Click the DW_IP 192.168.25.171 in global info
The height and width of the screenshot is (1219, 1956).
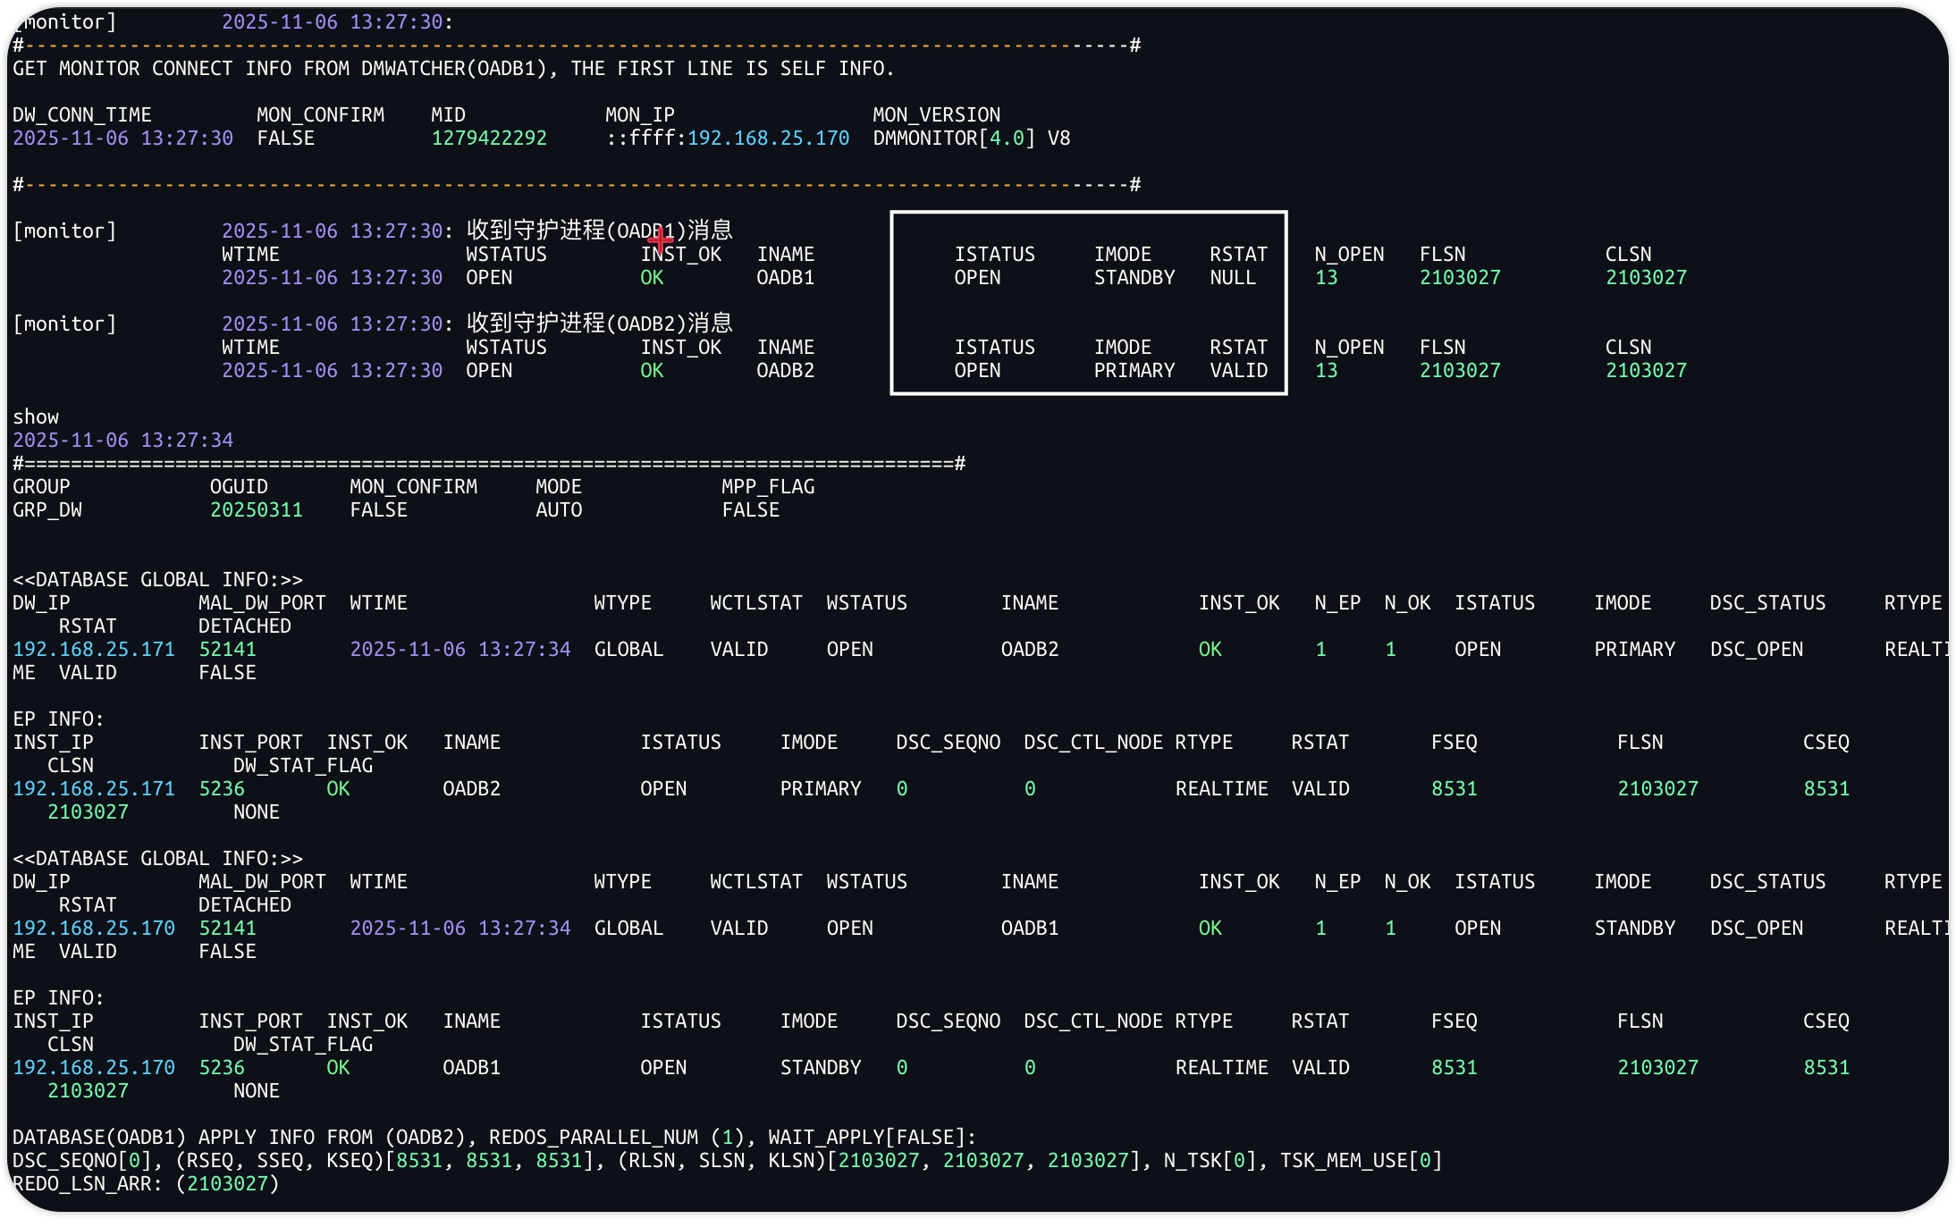[94, 650]
